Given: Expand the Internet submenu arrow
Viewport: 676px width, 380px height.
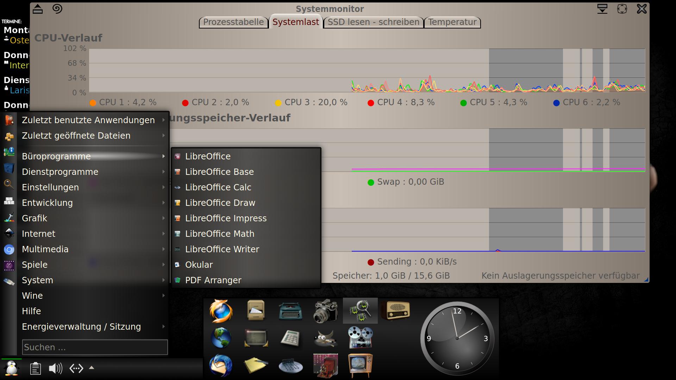Looking at the screenshot, I should (x=164, y=234).
